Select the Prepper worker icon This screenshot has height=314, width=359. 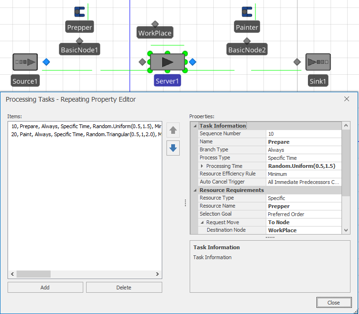79,12
